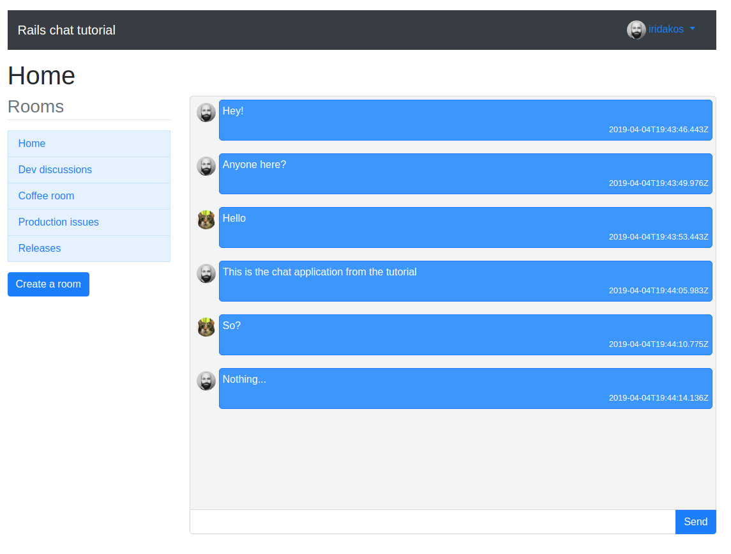
Task: Select the Coffee room
Action: pos(89,196)
